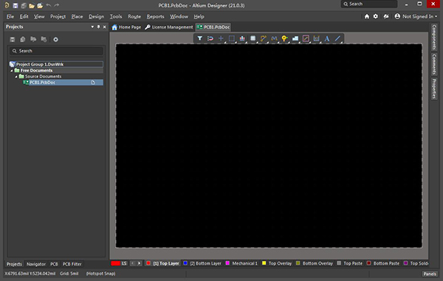
Task: Pin the Projects panel
Action: 98,27
